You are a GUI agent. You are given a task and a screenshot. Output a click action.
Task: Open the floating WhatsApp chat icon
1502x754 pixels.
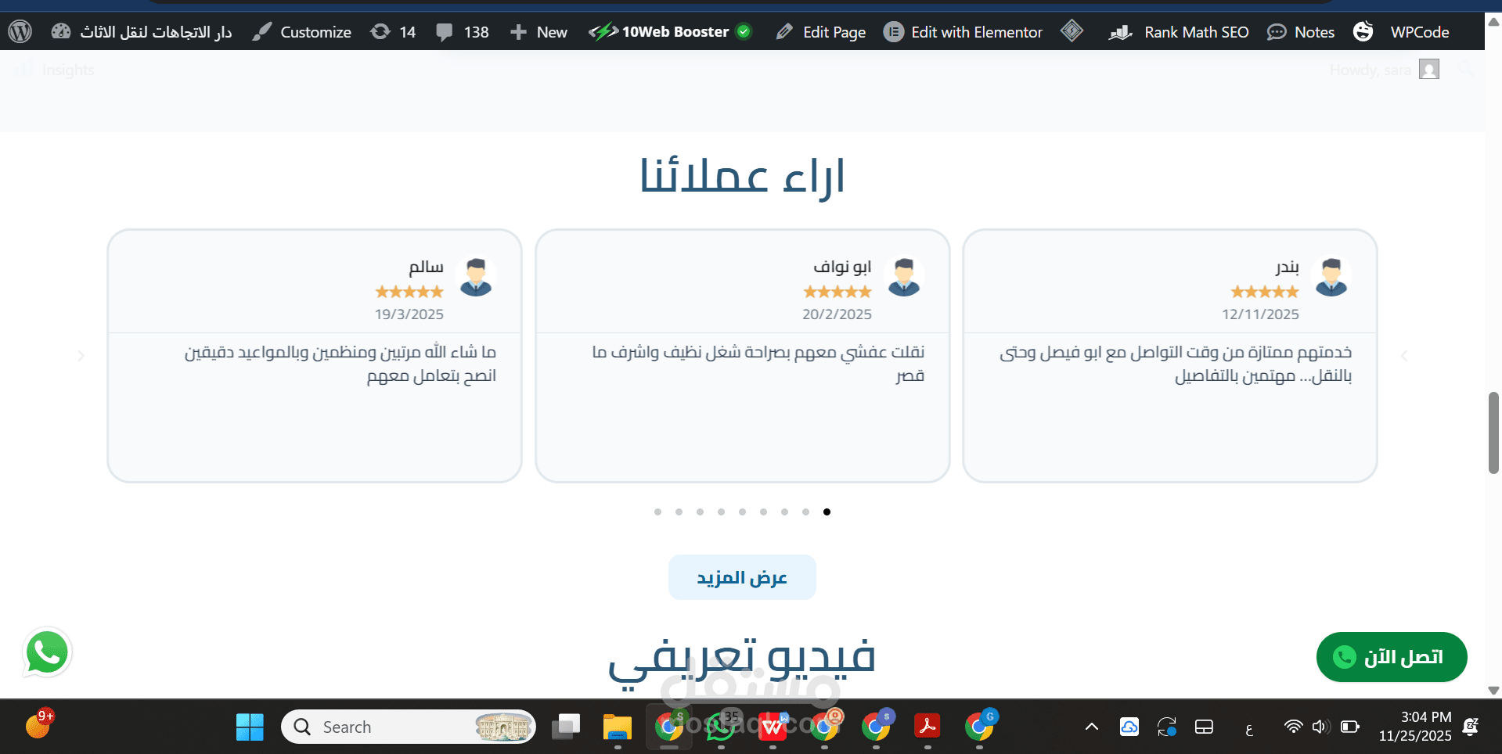tap(47, 652)
